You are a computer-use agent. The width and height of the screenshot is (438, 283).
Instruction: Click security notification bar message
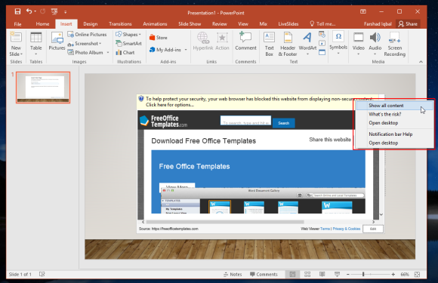coord(258,102)
